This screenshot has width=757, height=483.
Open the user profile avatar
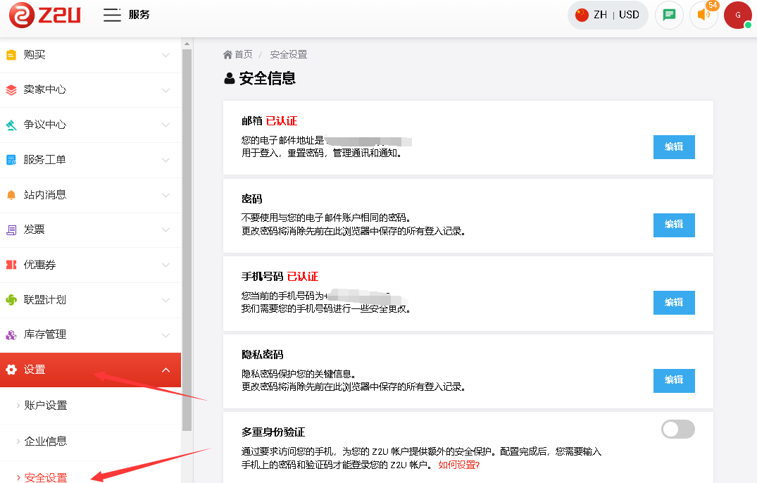[x=737, y=15]
